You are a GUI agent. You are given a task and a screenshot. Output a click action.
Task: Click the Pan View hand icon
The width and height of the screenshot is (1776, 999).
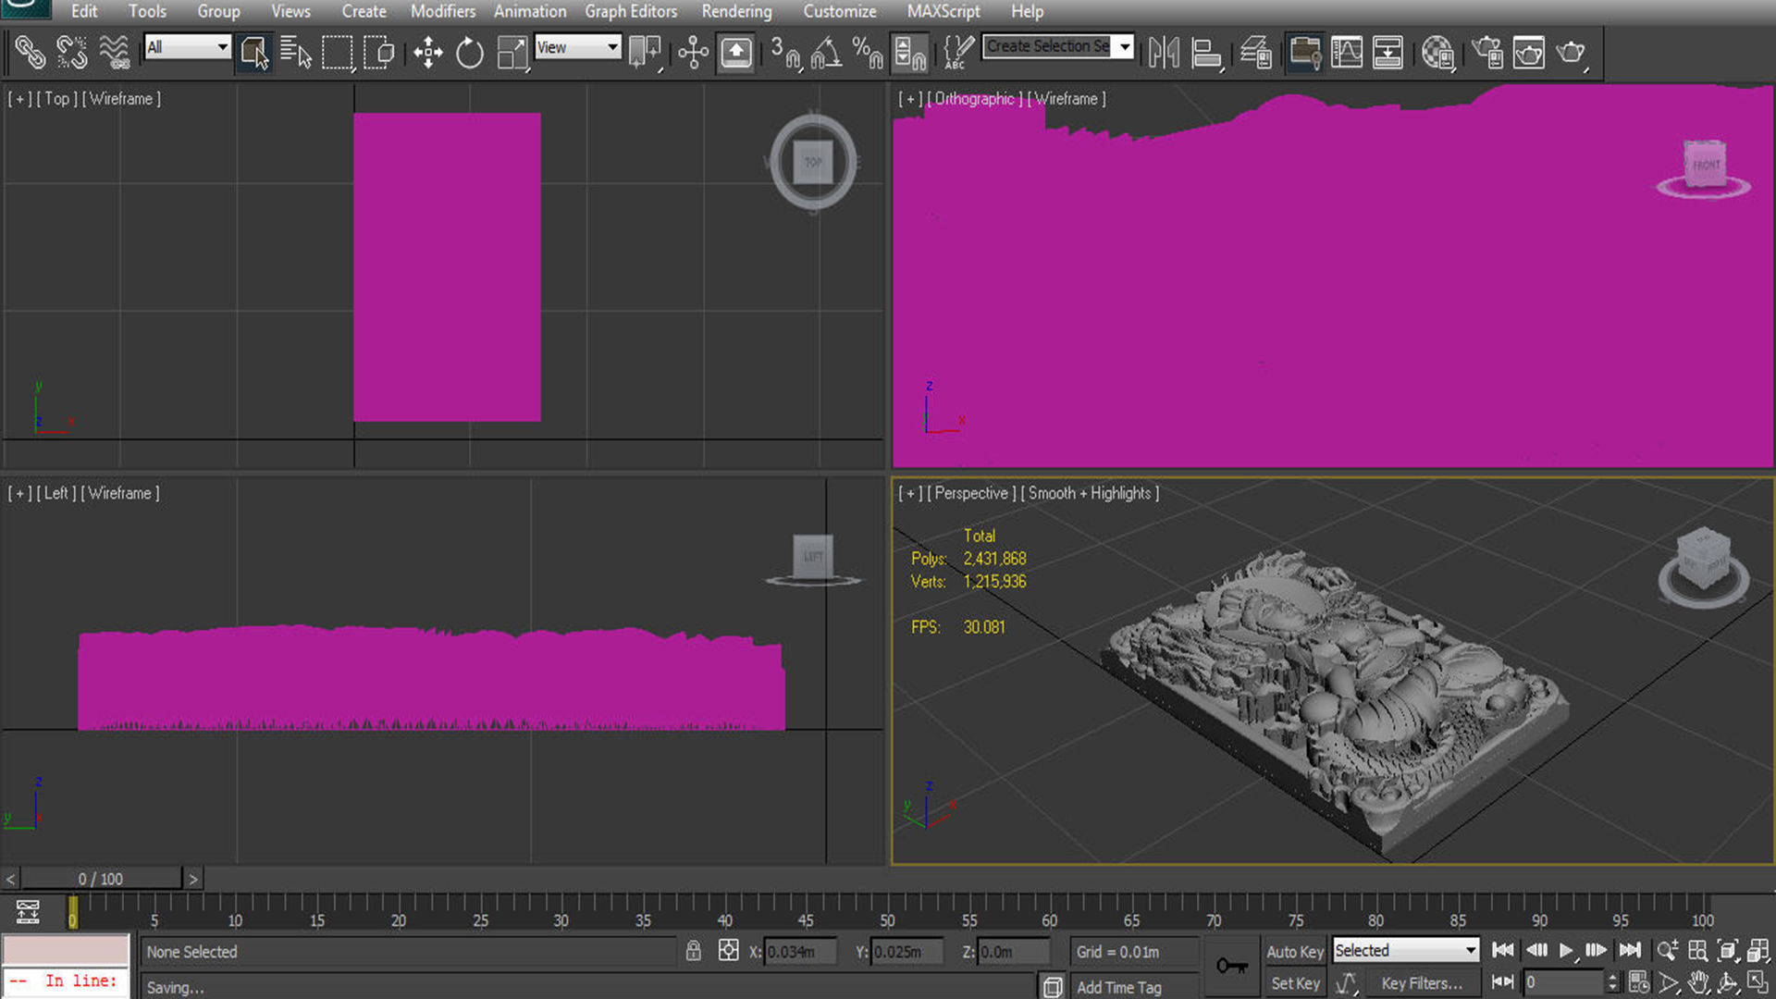[1698, 982]
